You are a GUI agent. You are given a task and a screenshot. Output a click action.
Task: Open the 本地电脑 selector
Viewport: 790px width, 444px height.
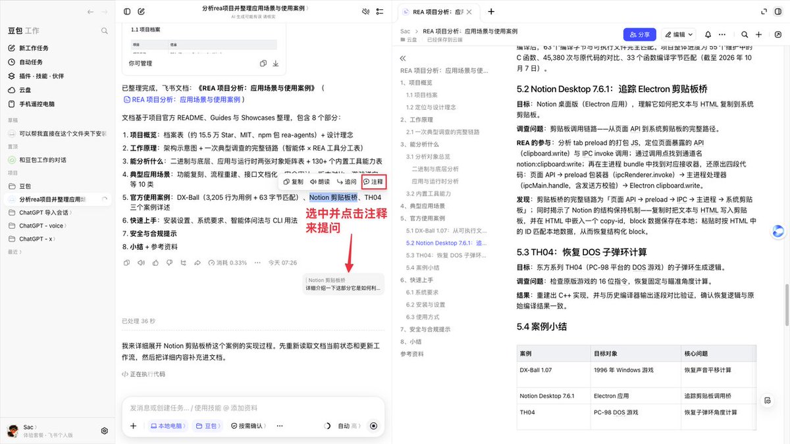[167, 426]
